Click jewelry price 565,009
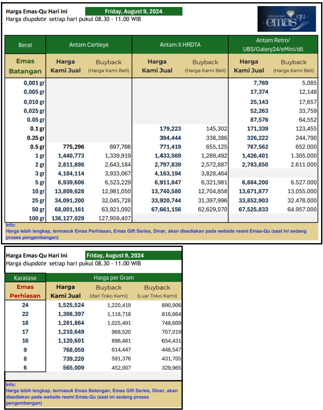Screen dimensions: 323x410 coord(73,368)
